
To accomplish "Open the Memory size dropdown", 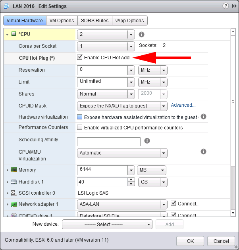I will (x=131, y=170).
